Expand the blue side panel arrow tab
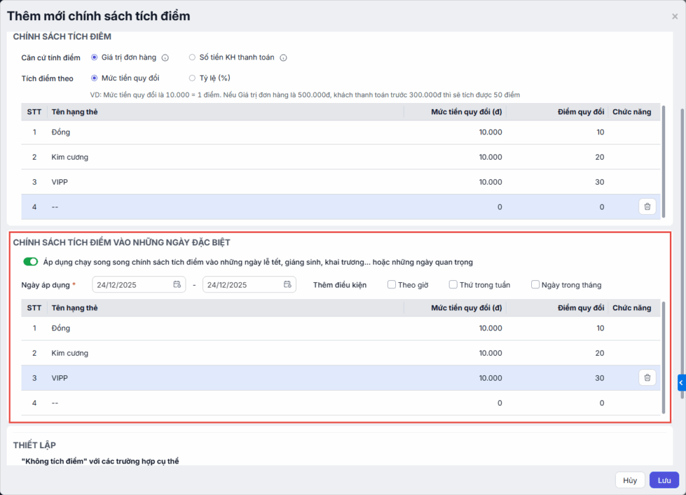 (x=681, y=383)
